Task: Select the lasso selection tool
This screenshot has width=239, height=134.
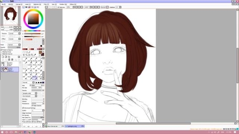Action: [x=27, y=52]
